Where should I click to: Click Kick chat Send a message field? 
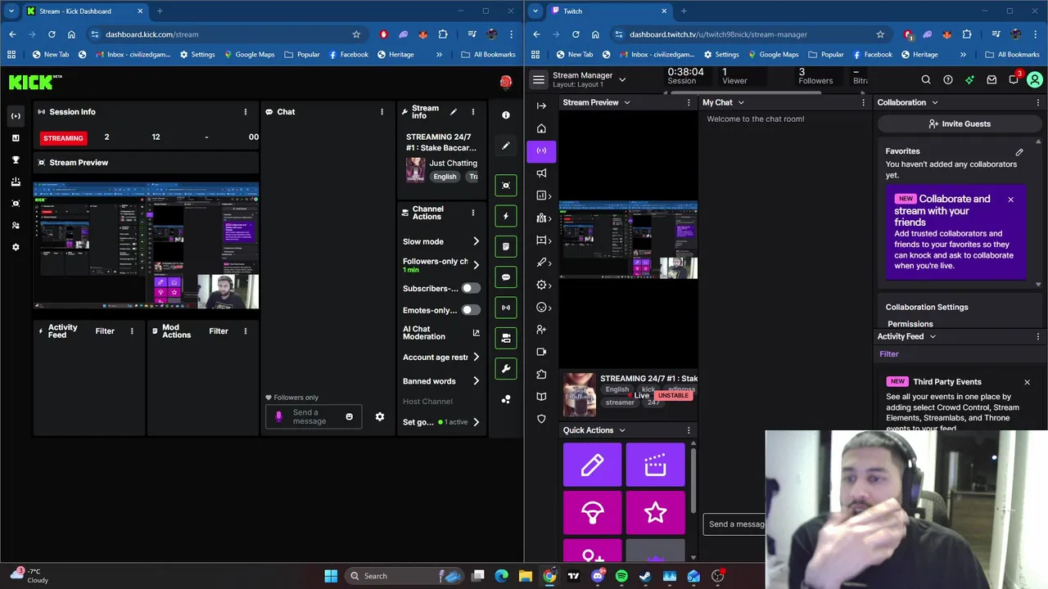314,417
